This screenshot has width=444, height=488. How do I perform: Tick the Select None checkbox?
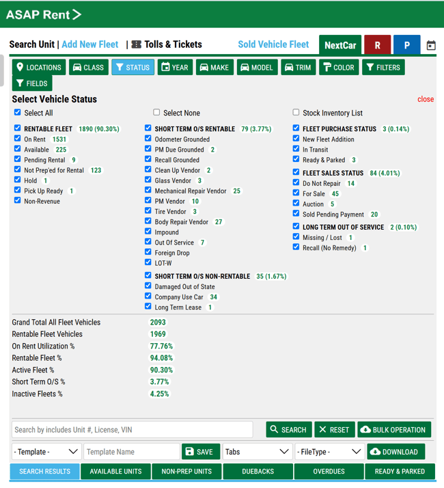pyautogui.click(x=156, y=113)
